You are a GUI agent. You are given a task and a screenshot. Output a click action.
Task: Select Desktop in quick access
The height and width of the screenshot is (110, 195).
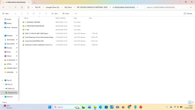click(9, 36)
